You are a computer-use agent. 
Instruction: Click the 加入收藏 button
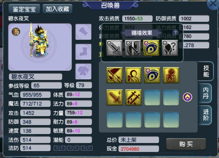click(57, 9)
